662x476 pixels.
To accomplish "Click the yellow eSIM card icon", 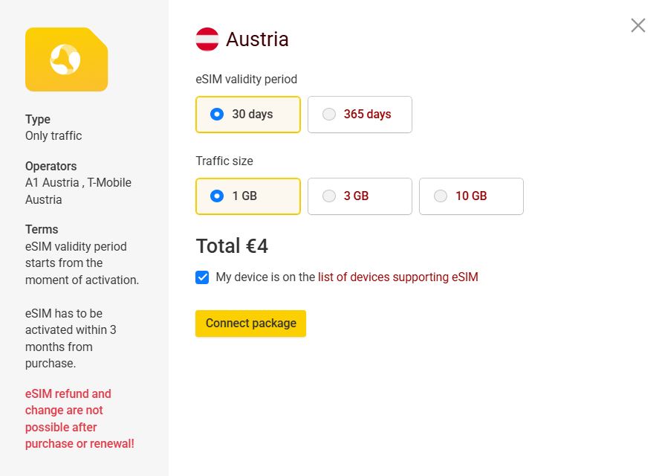I will click(x=66, y=59).
